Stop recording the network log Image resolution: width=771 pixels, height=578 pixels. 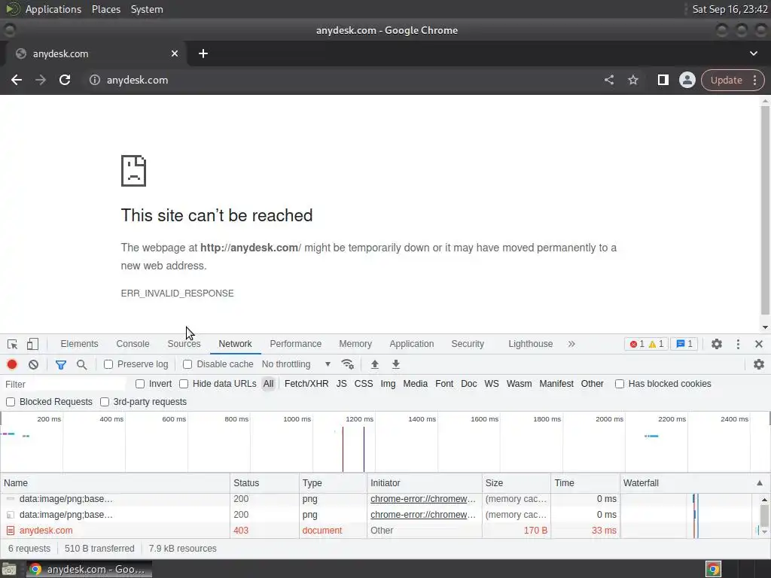(x=12, y=364)
